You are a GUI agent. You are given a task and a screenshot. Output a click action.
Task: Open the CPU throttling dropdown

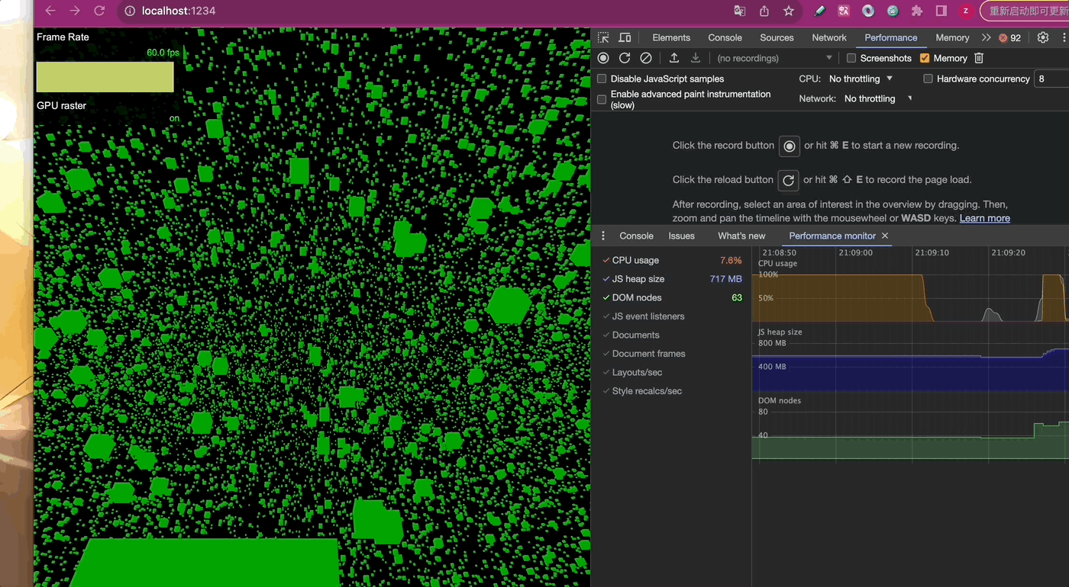(861, 79)
